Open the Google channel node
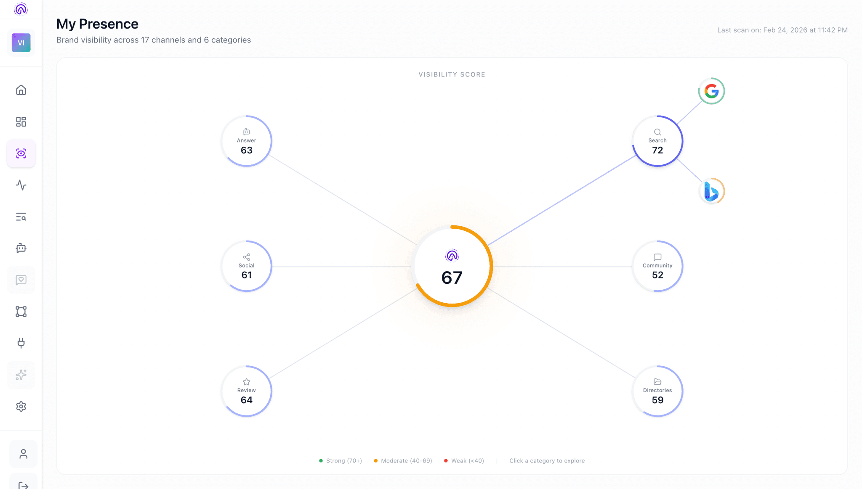This screenshot has height=489, width=862. [x=711, y=91]
